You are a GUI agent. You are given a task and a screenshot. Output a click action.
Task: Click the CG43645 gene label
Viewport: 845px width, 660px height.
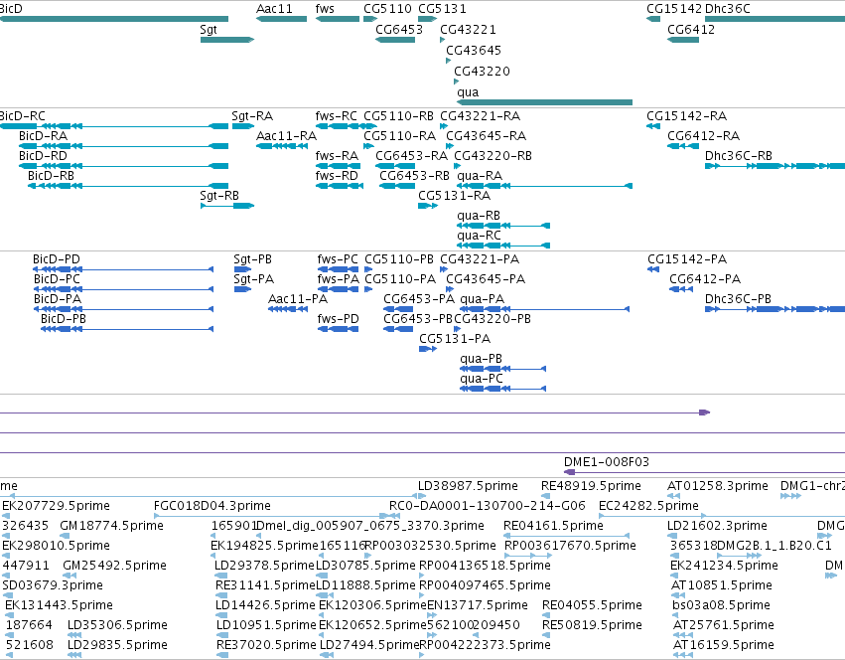[x=474, y=51]
